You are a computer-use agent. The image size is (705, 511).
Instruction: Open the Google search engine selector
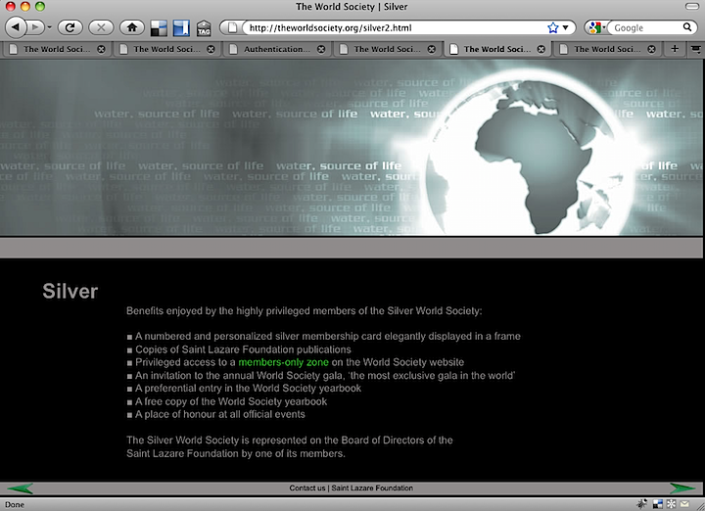coord(596,27)
